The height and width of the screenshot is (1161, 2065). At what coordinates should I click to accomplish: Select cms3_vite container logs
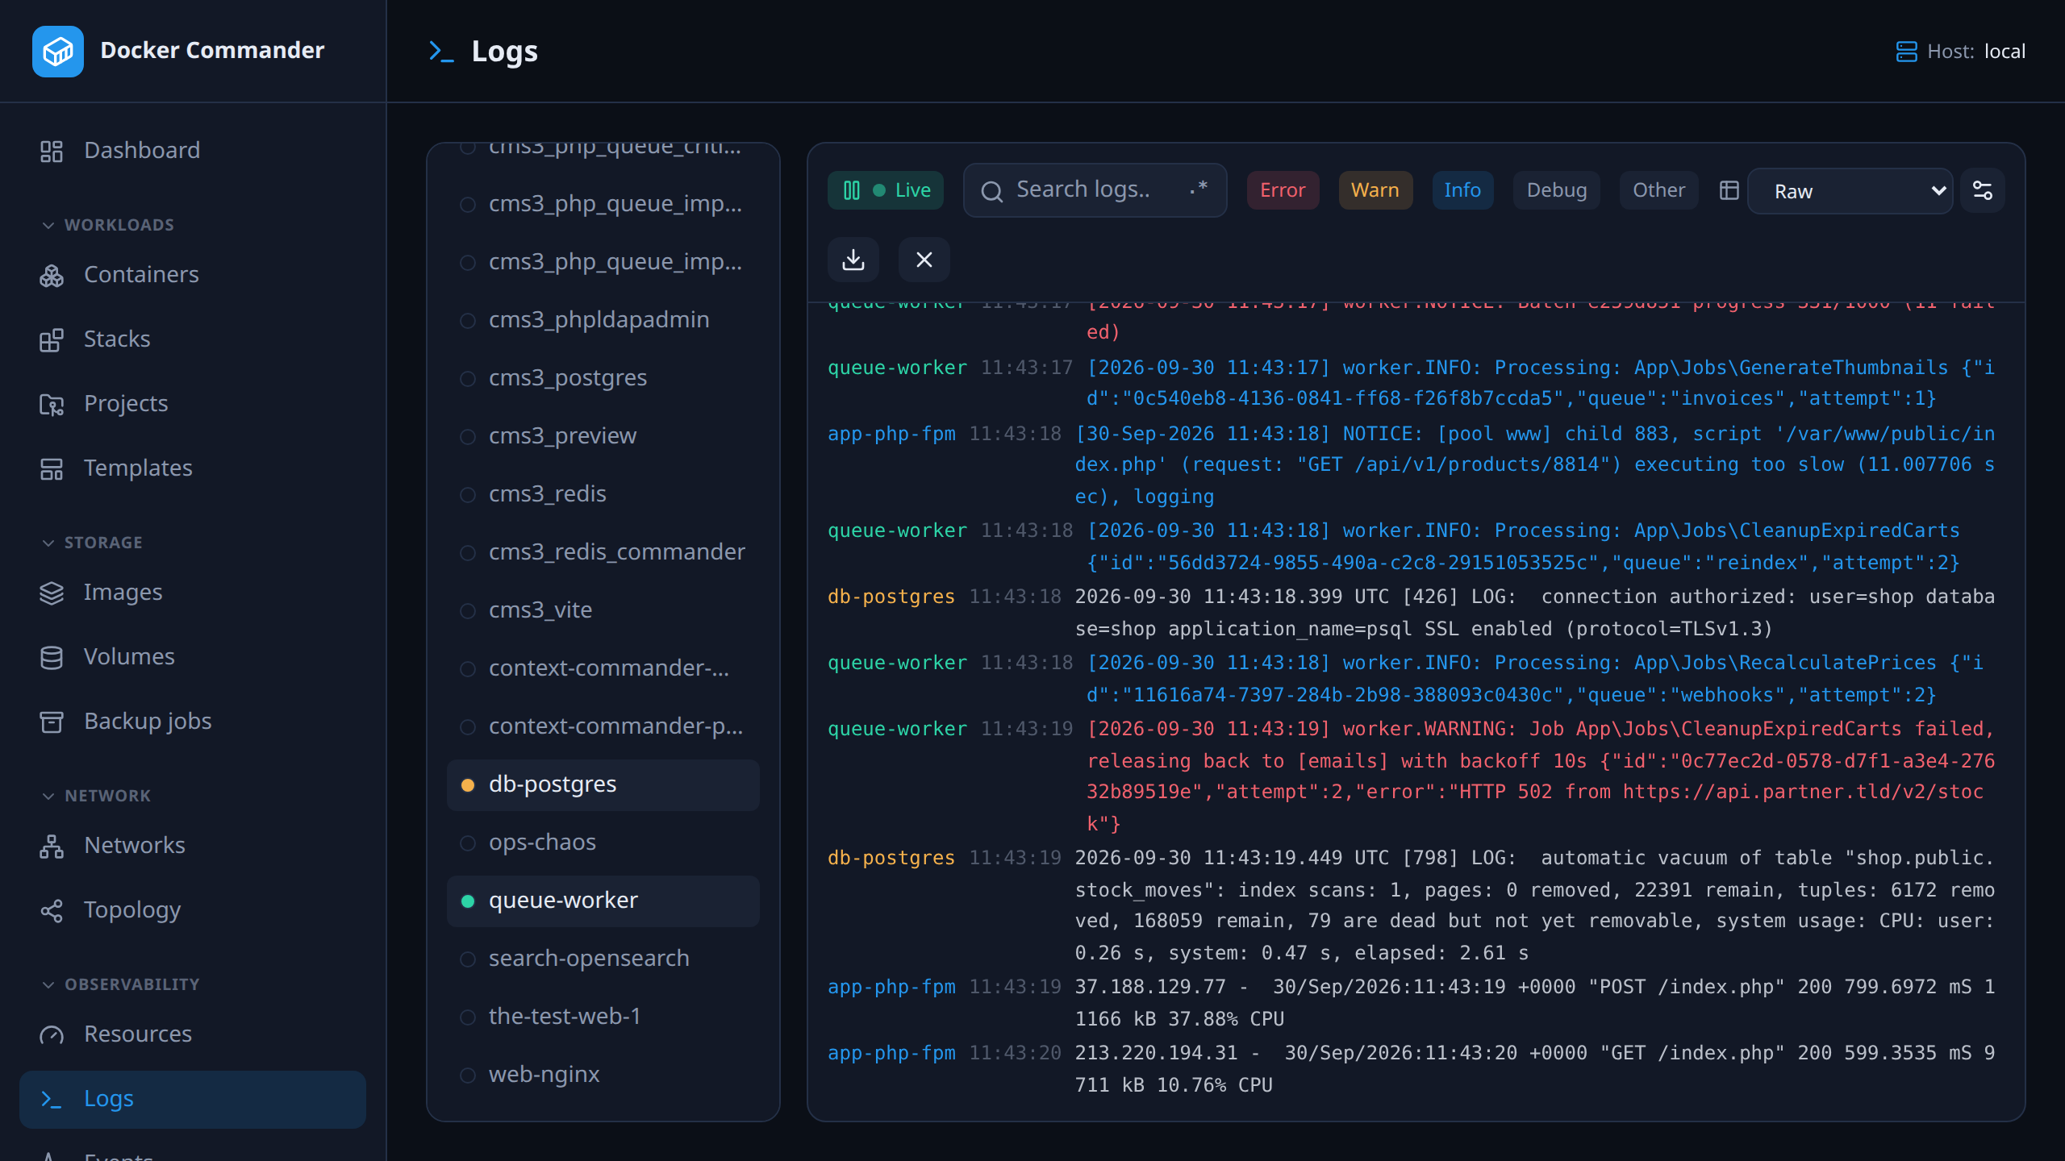tap(603, 610)
